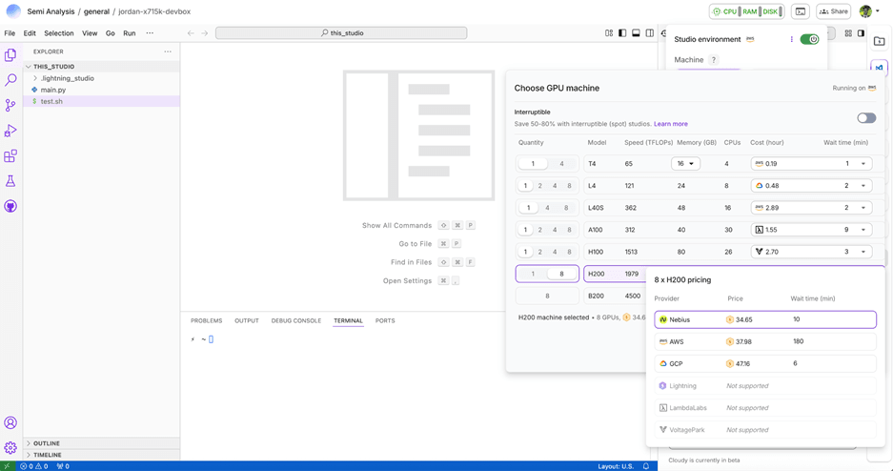The width and height of the screenshot is (893, 471).
Task: Open the T4 cost provider dropdown
Action: coord(811,163)
